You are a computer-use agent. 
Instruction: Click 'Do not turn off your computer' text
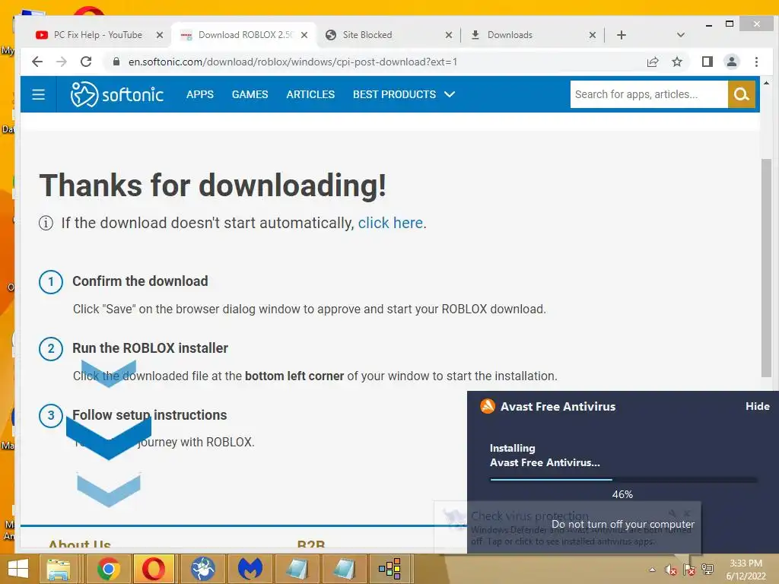[x=623, y=525]
